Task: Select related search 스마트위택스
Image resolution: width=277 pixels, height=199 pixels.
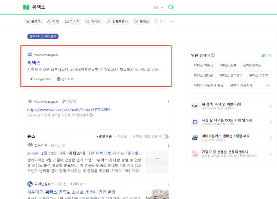Action: pyautogui.click(x=252, y=65)
